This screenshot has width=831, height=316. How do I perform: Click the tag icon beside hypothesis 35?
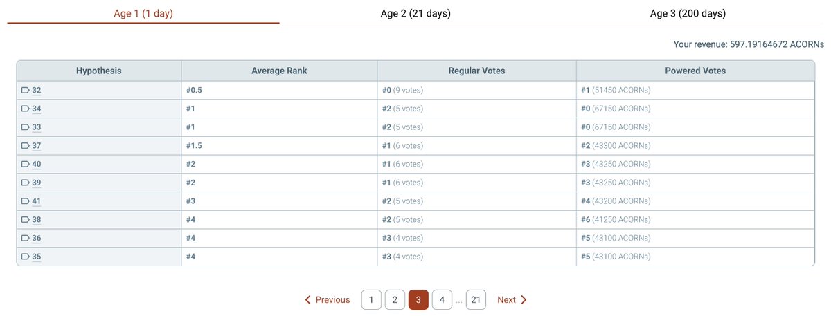26,257
